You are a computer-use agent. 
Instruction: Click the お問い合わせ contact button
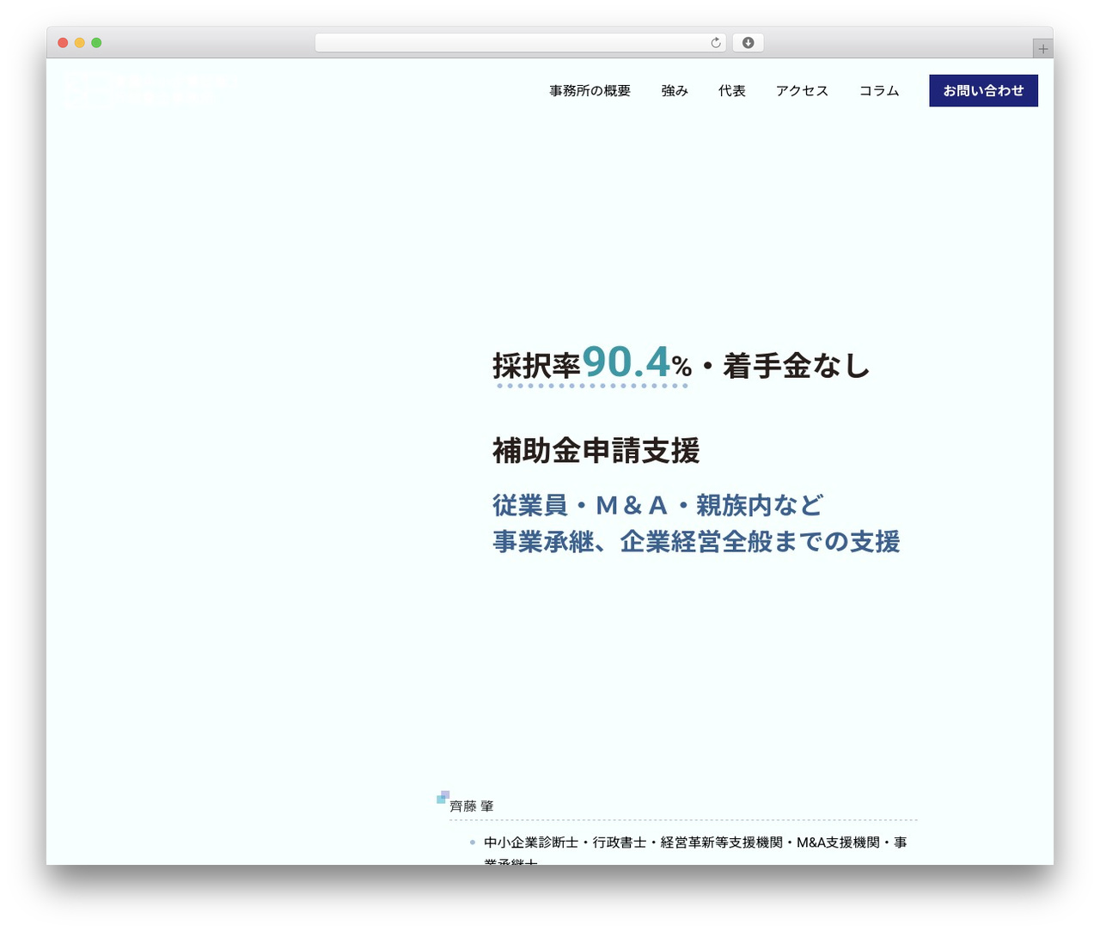coord(983,90)
